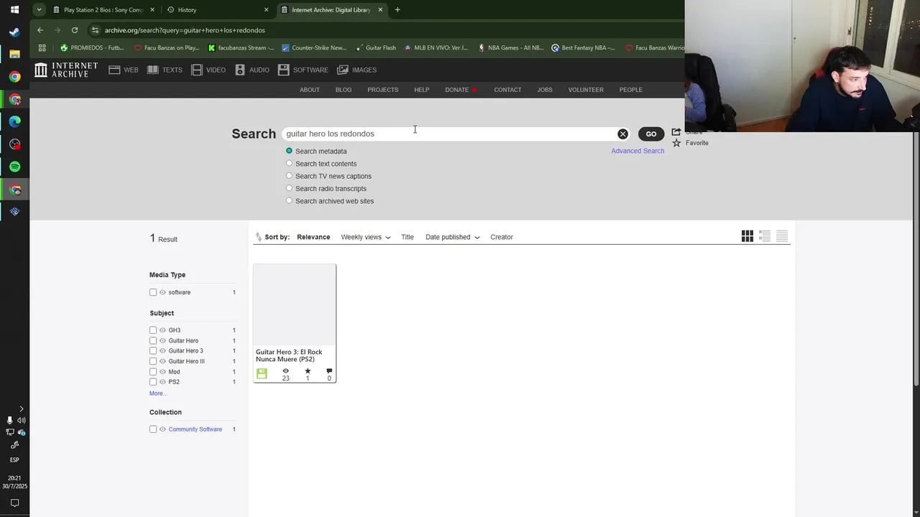
Task: Open the Windows Start menu
Action: pyautogui.click(x=14, y=10)
